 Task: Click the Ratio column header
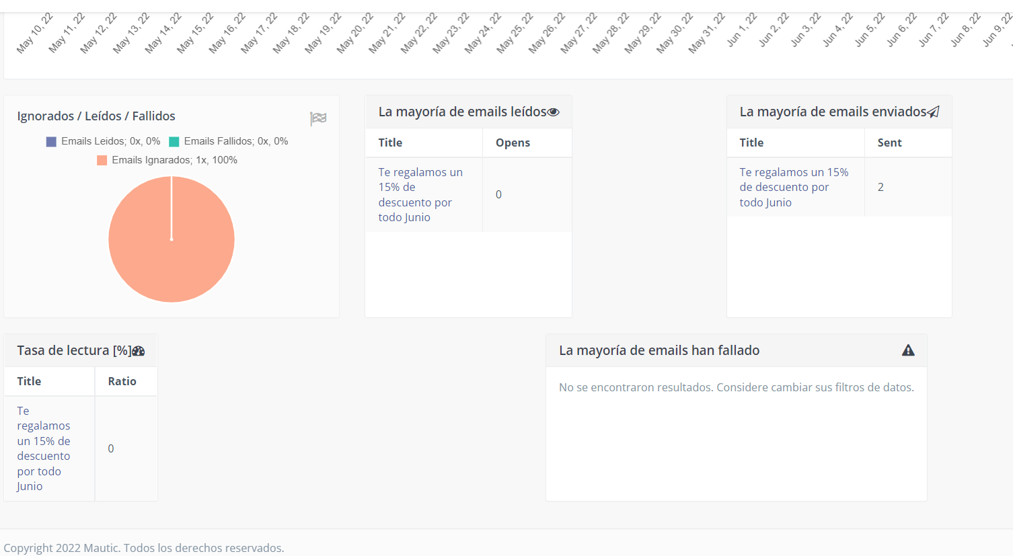coord(122,381)
